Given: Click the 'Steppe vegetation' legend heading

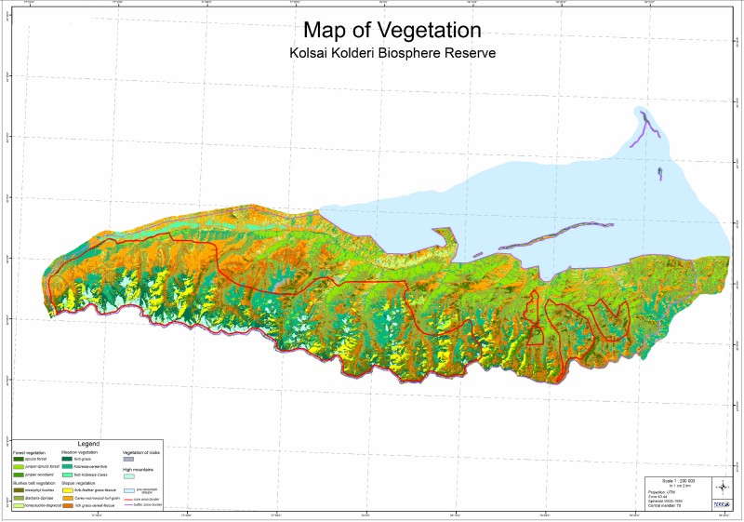Looking at the screenshot, I should [x=78, y=484].
